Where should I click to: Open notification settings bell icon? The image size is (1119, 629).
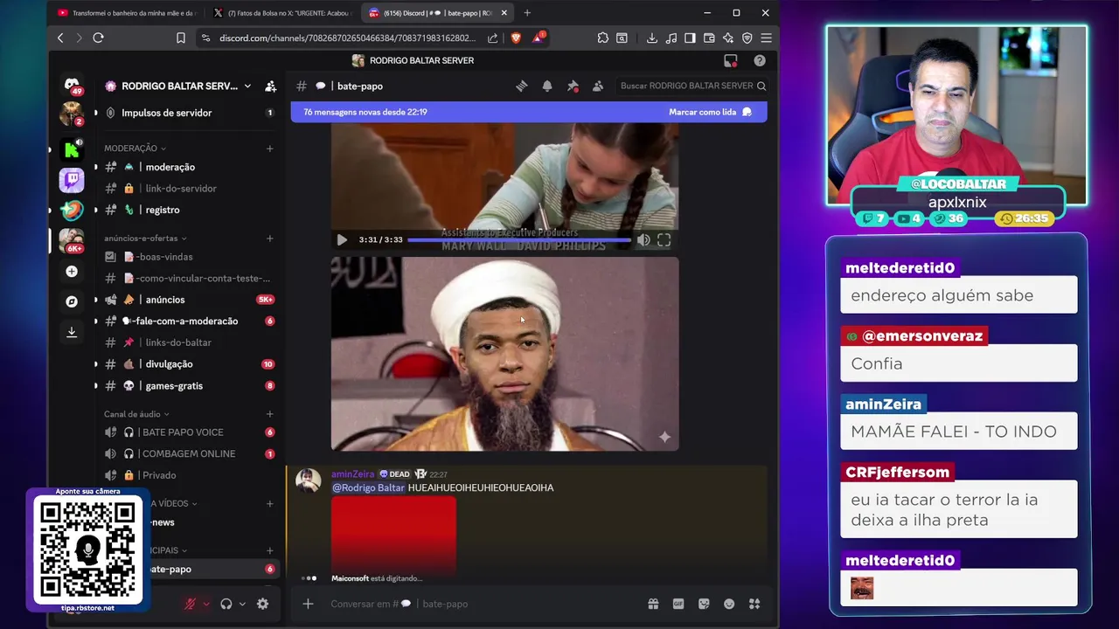point(547,86)
